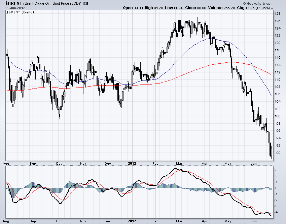Click the 102 price axis label
This screenshot has height=224, width=286.
click(x=278, y=109)
